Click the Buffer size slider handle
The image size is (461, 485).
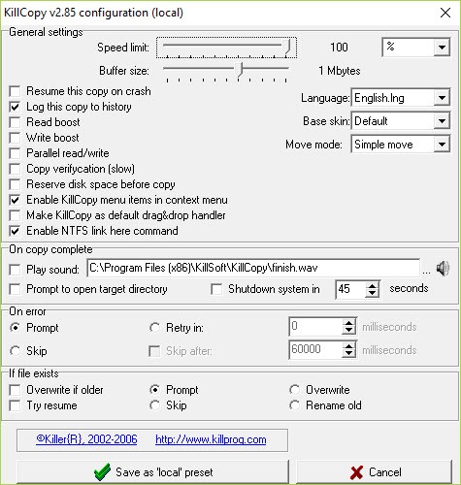240,70
